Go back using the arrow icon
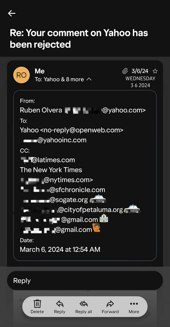Image resolution: width=170 pixels, height=327 pixels. (x=12, y=13)
